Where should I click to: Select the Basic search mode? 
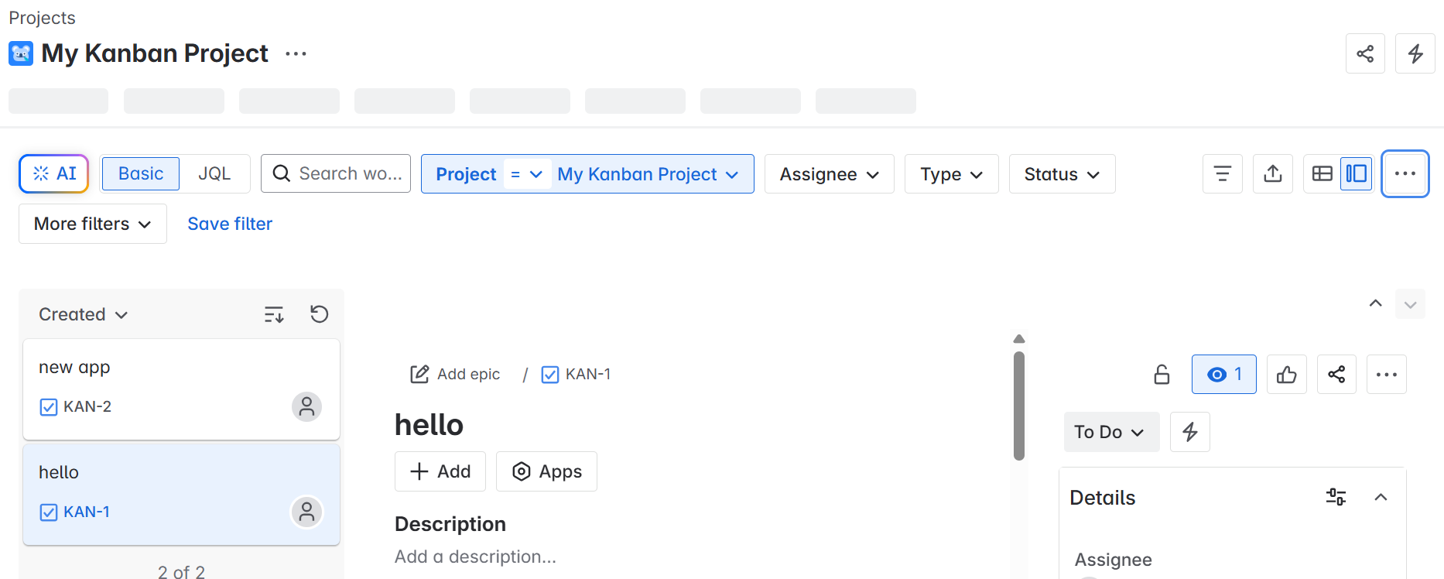[140, 174]
